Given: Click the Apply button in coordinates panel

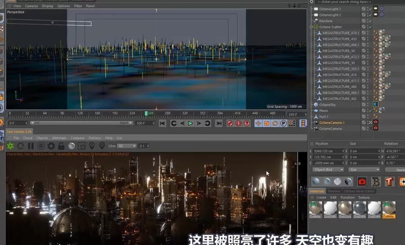Looking at the screenshot, I should (400, 170).
